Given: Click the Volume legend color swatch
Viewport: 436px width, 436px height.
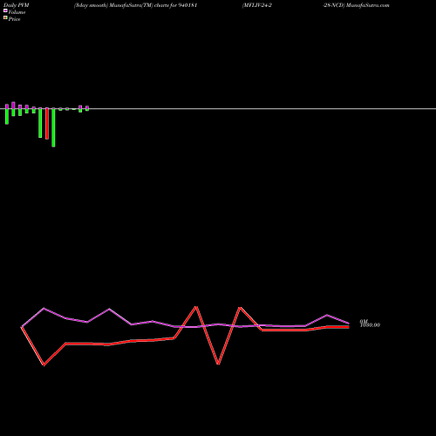Looking at the screenshot, I should click(x=5, y=10).
